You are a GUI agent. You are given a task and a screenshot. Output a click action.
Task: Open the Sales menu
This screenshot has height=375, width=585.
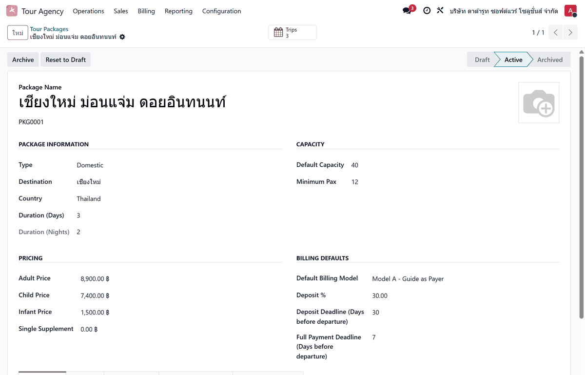click(x=121, y=11)
